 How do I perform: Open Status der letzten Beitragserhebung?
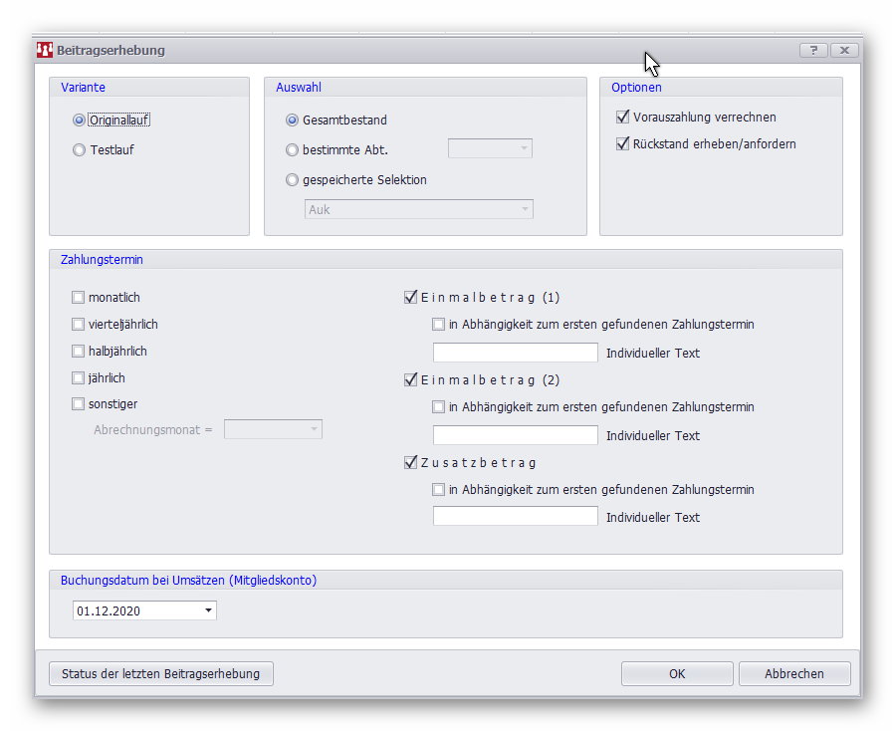click(x=160, y=674)
